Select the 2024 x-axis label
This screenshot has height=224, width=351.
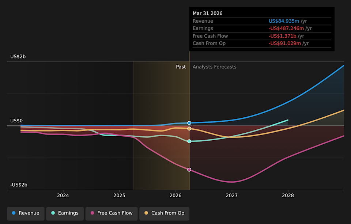[x=63, y=195]
